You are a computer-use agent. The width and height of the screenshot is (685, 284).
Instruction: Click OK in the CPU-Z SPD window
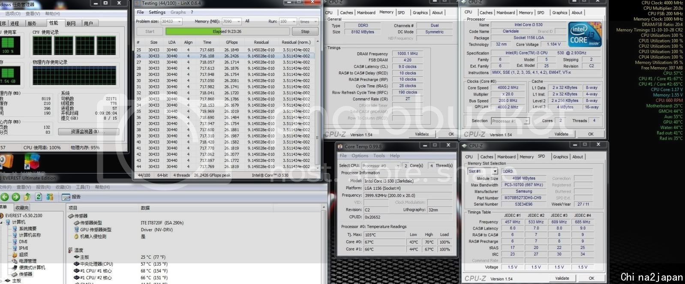coord(591,278)
